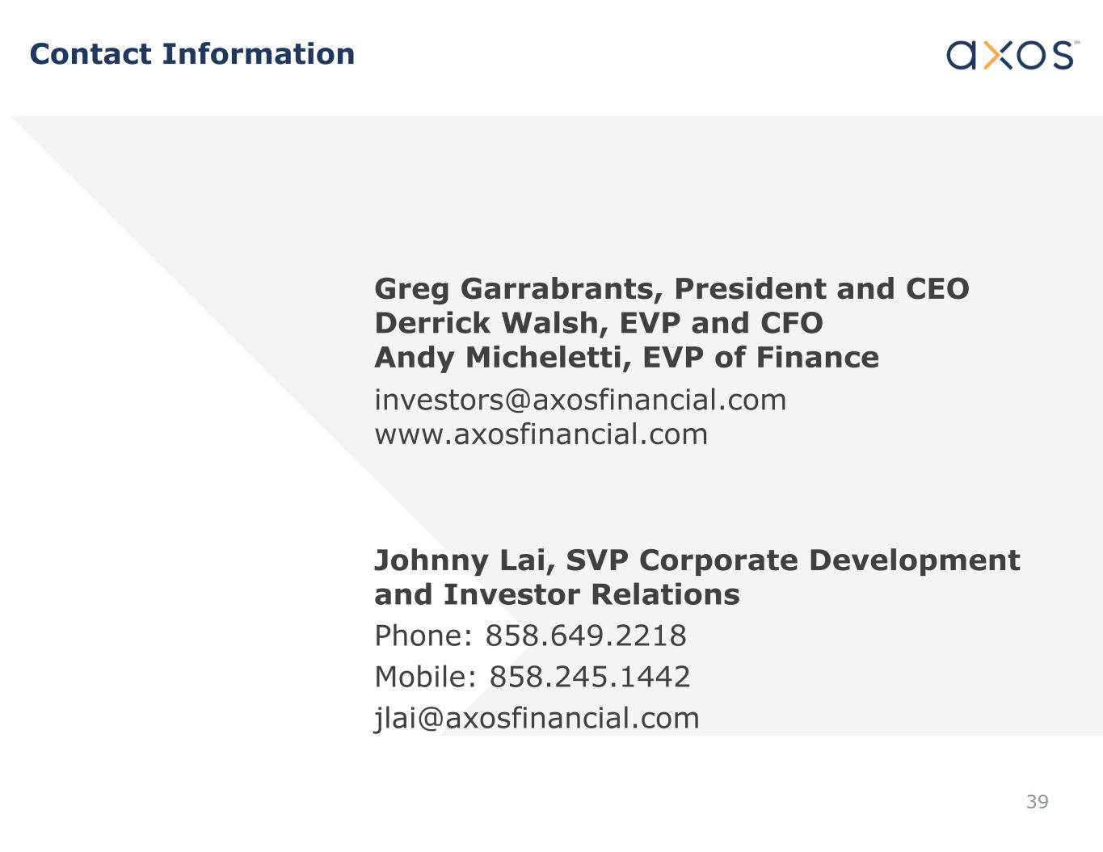Image resolution: width=1103 pixels, height=852 pixels.
Task: Click the jlai@axosfinancial.com email address
Action: point(537,718)
